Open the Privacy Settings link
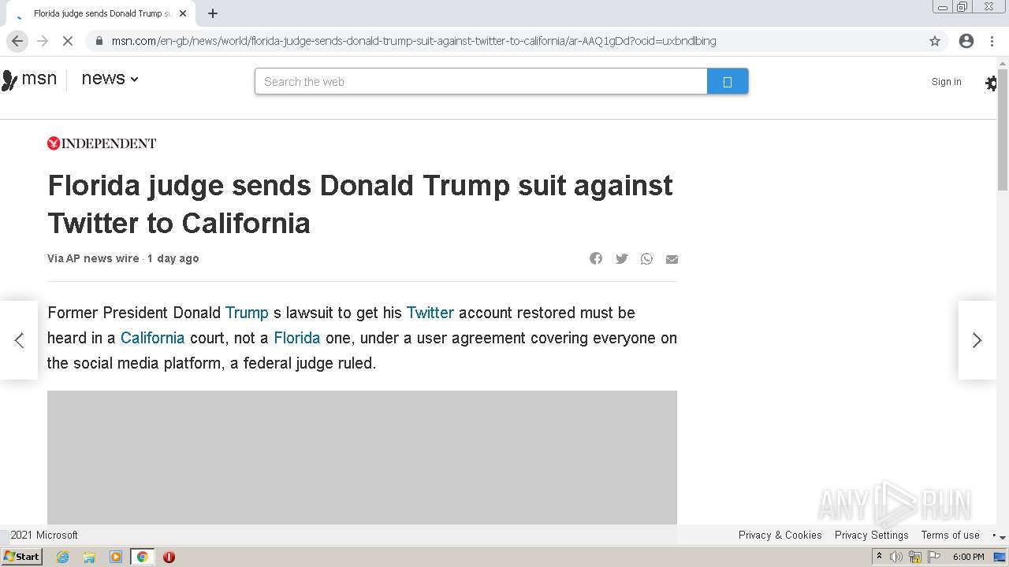 click(x=872, y=535)
